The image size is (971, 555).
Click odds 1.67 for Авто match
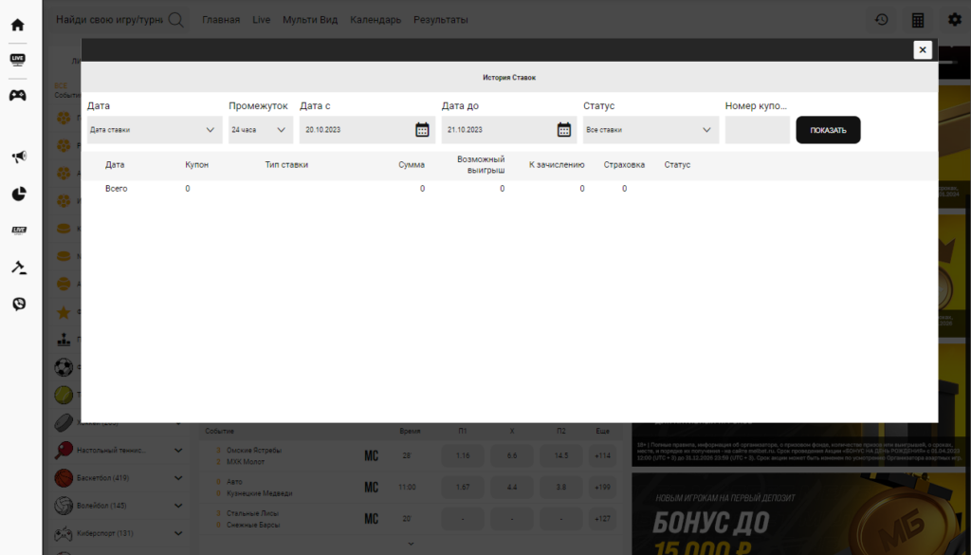[463, 488]
